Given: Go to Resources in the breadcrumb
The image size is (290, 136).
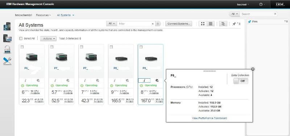Looking at the screenshot, I should coord(43,15).
